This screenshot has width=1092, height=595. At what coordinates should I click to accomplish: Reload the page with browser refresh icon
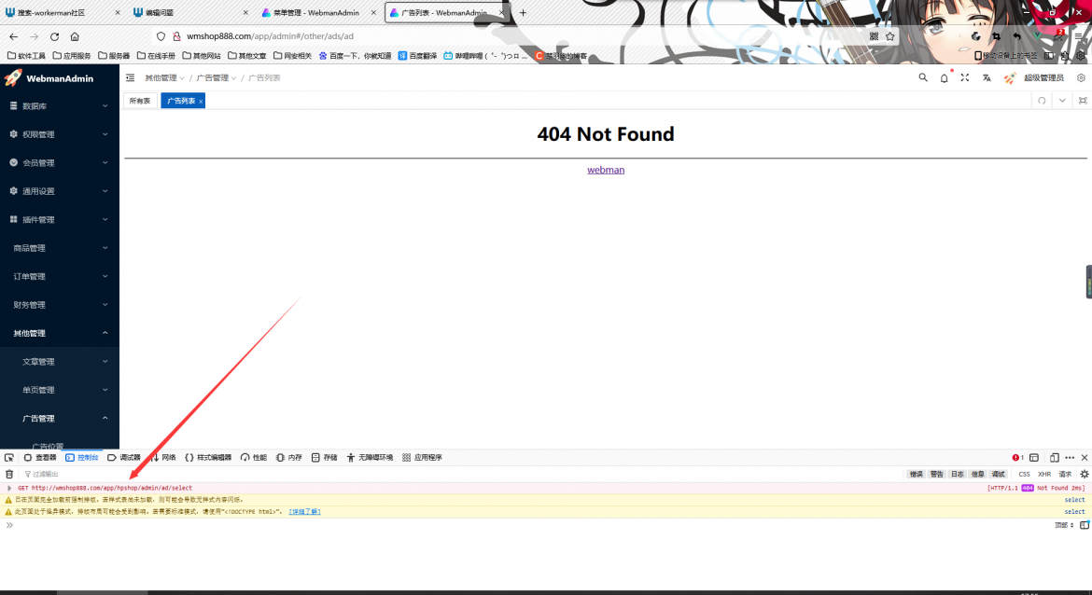coord(54,36)
